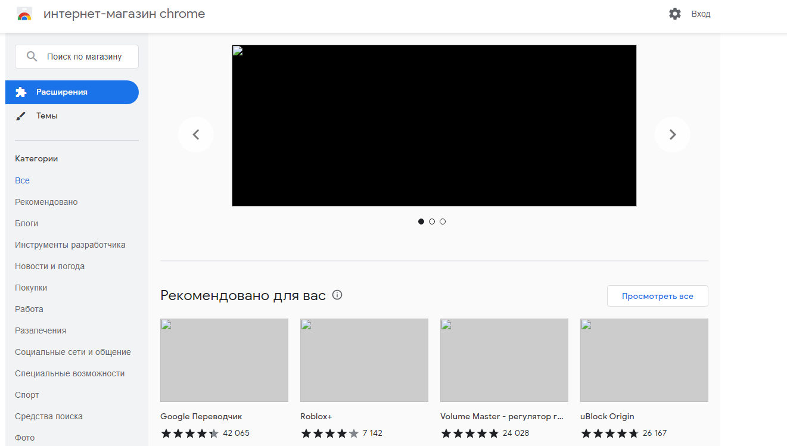Open the Google Переводчик extension page
This screenshot has height=446, width=787.
pos(201,416)
